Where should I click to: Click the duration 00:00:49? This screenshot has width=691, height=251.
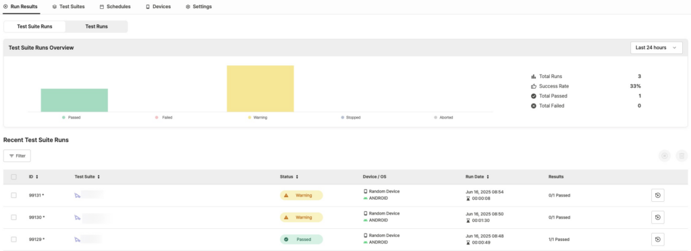coord(480,242)
